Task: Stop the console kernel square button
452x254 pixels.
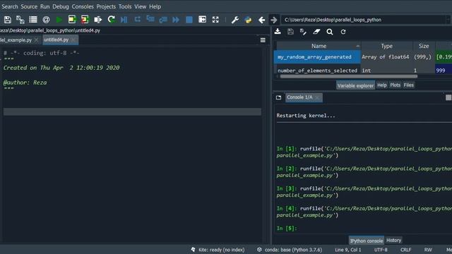Action: (x=448, y=97)
